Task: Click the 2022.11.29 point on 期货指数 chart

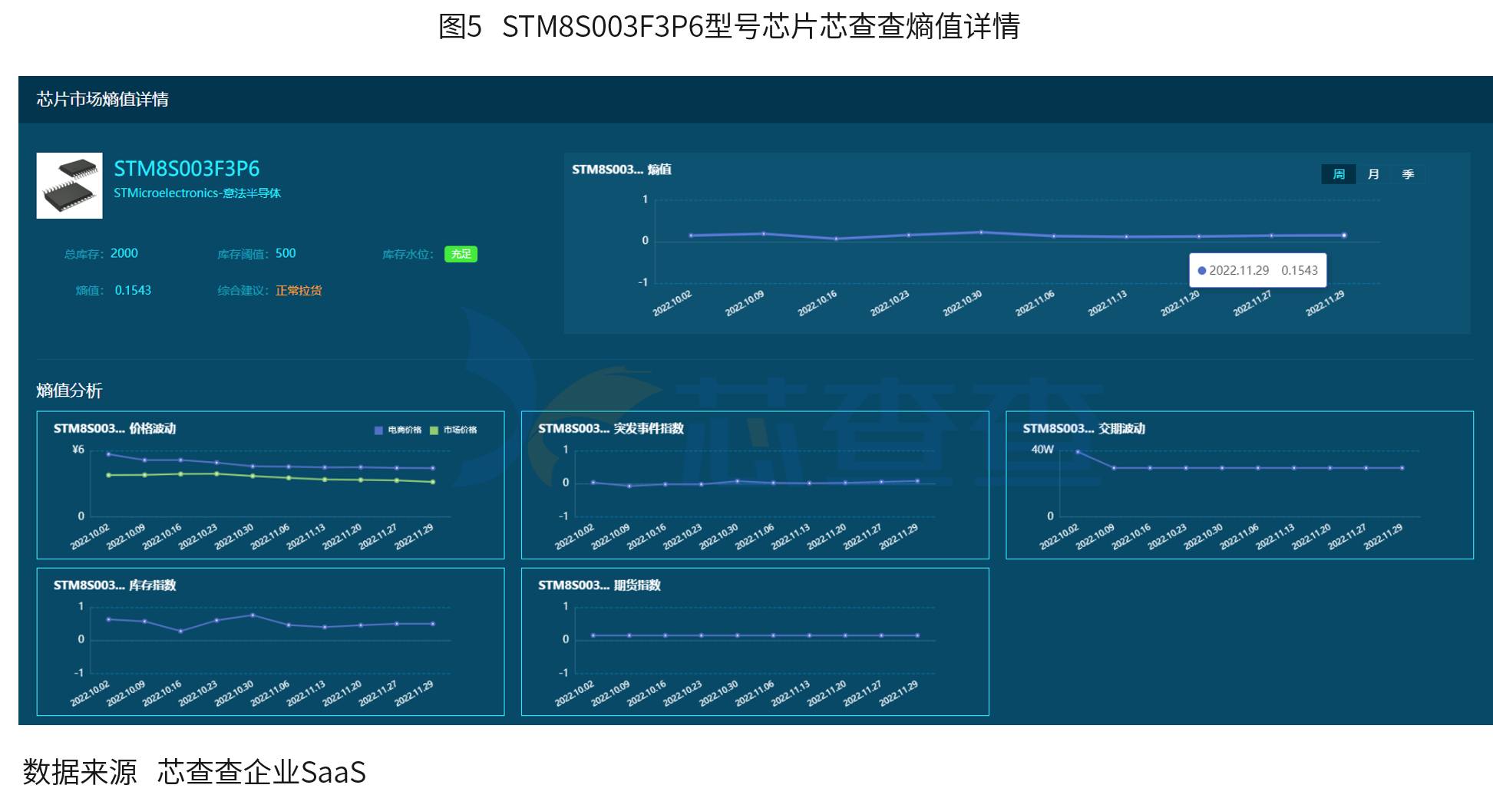Action: pyautogui.click(x=917, y=635)
